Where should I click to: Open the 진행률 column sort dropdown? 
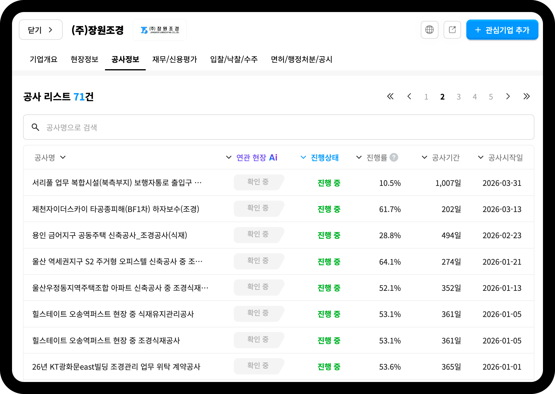359,157
